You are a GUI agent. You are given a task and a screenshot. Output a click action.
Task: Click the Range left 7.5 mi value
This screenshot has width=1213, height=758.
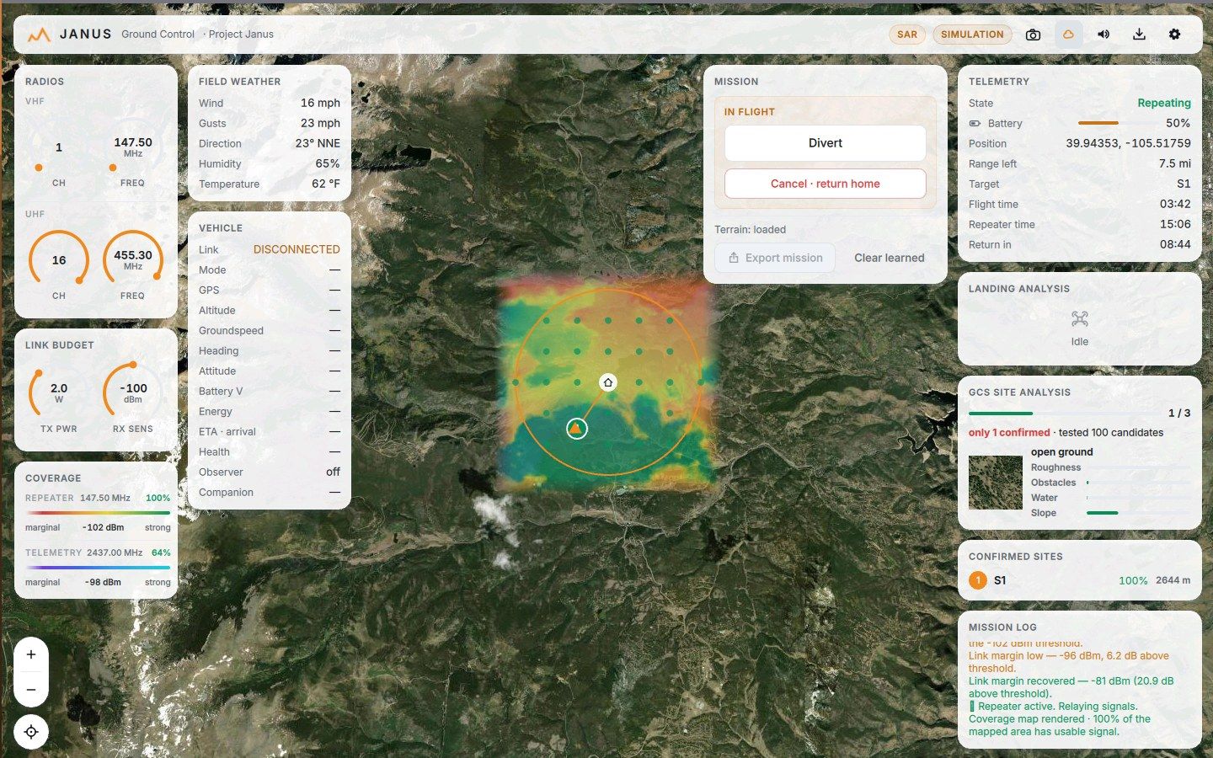point(1174,164)
